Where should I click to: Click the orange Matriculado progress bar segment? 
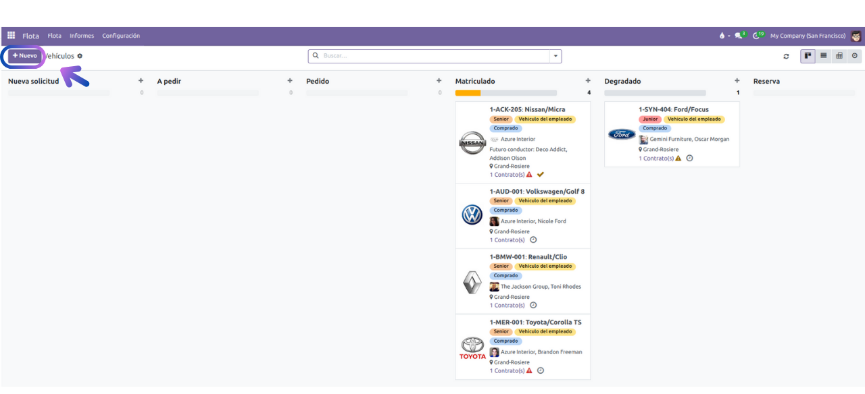tap(468, 93)
